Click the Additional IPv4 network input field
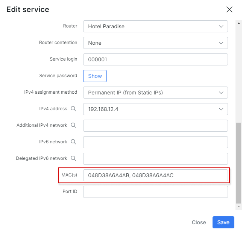Viewport: 243px width, 234px height. point(155,126)
